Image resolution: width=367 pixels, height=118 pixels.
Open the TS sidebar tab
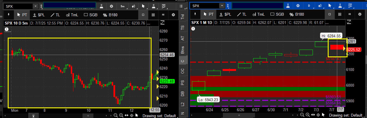182,28
